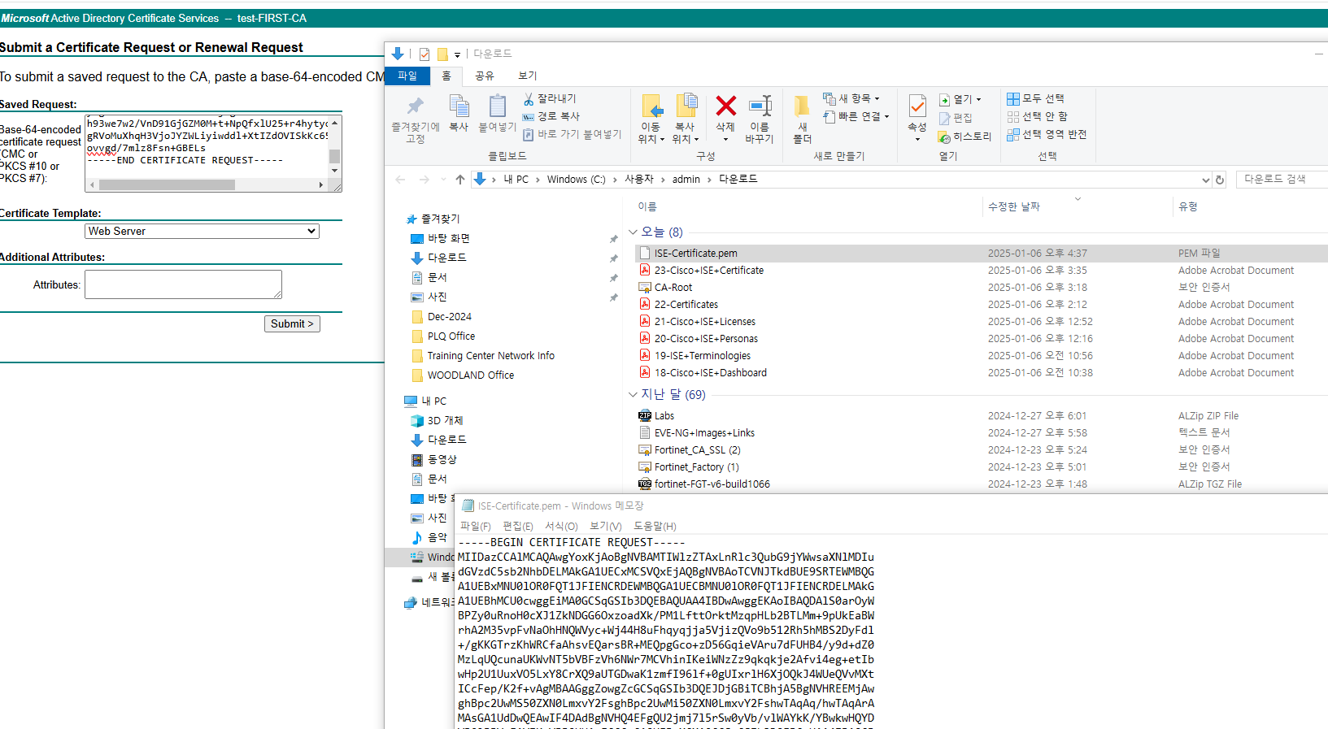Click the saved request scroll down arrow
Screen dimensions: 1328x729
coord(334,171)
